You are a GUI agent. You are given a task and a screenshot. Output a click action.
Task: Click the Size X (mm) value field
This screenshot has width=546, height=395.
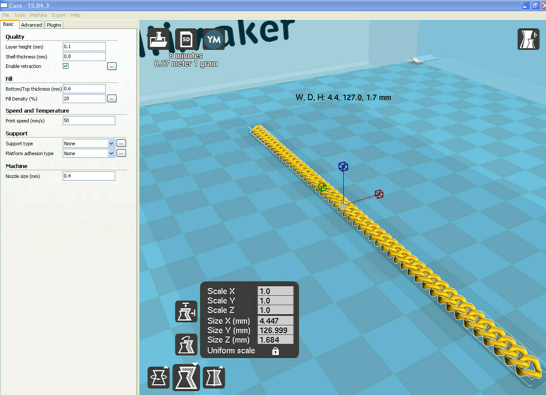pos(275,321)
